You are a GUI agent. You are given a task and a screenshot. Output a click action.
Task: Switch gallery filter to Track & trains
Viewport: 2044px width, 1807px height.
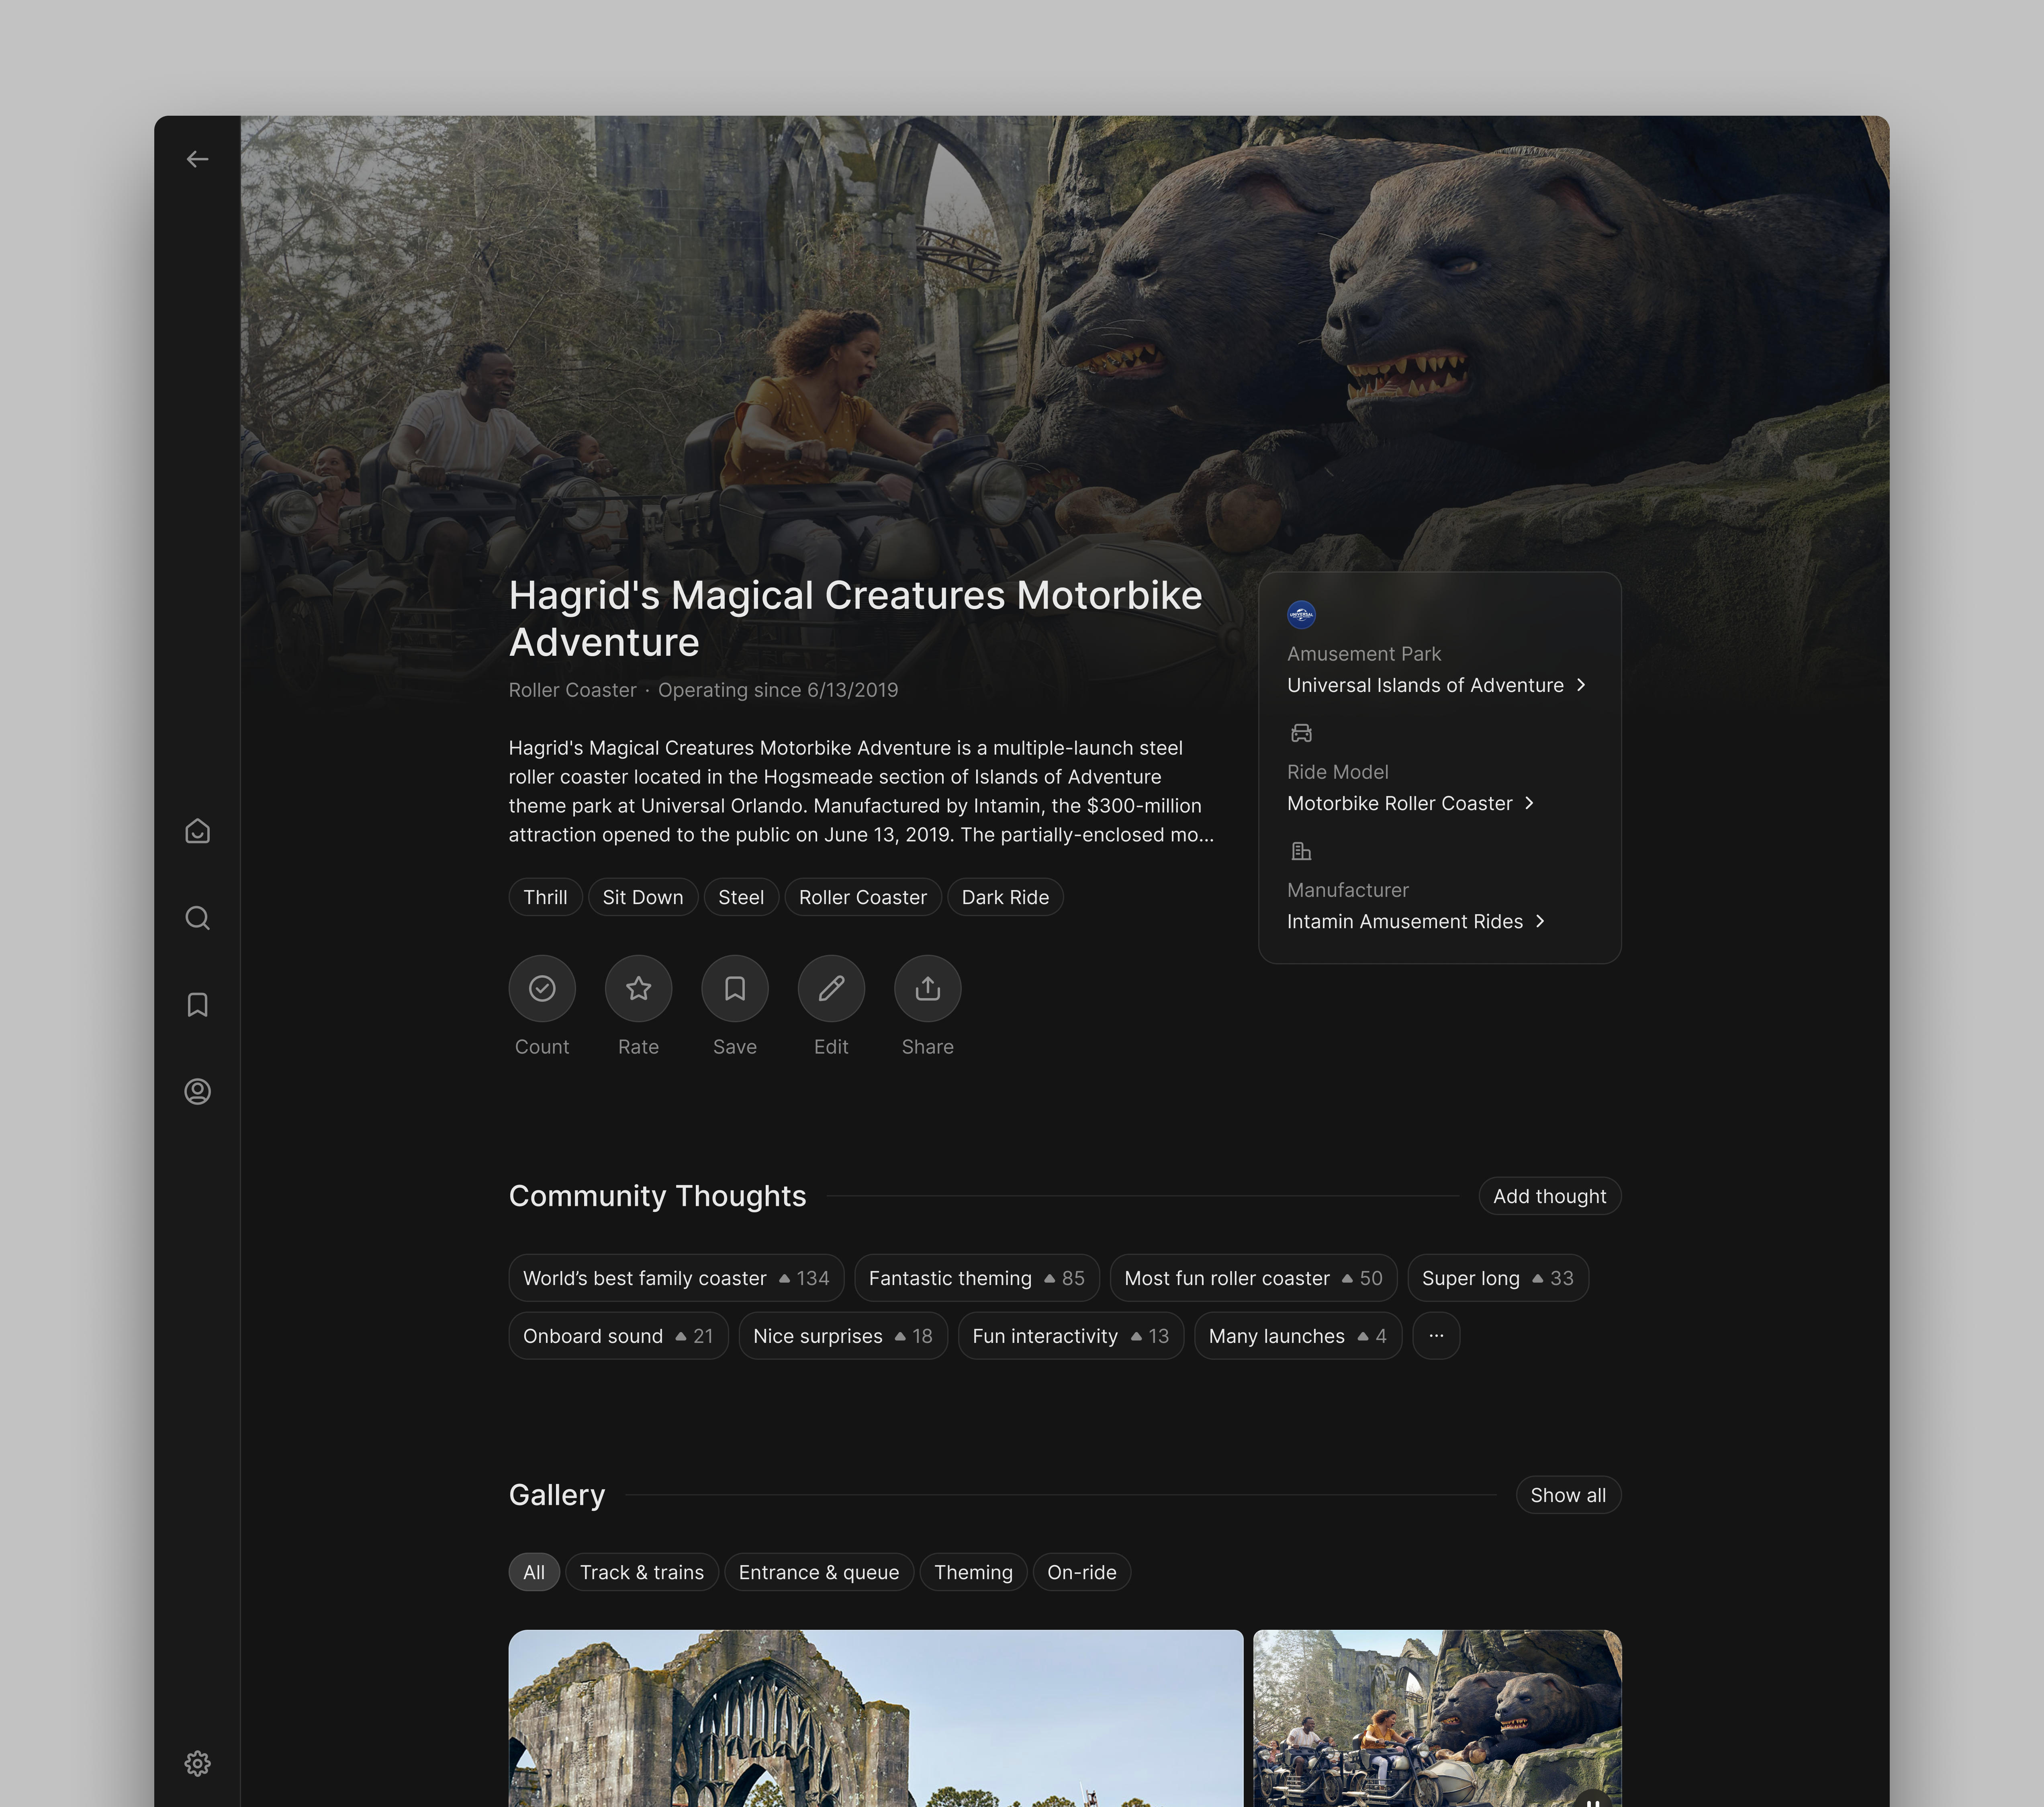click(x=642, y=1572)
